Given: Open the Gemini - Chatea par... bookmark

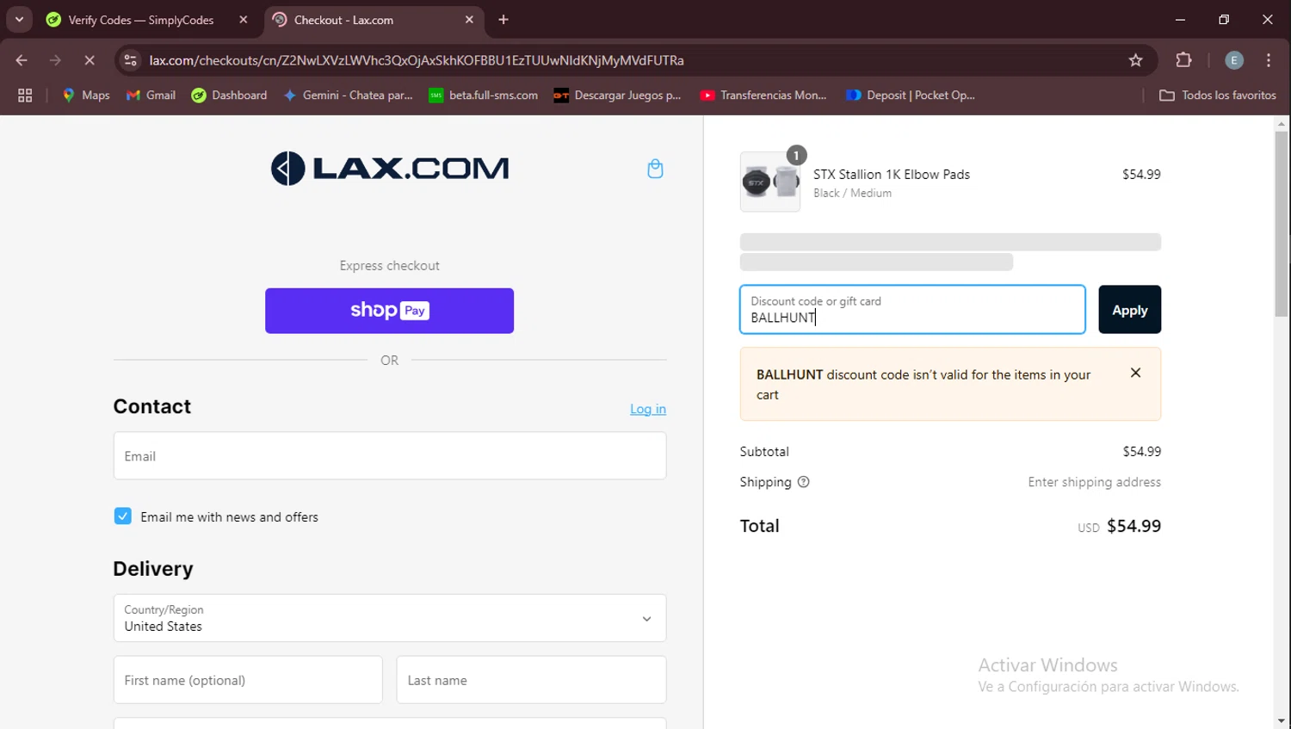Looking at the screenshot, I should click(349, 96).
